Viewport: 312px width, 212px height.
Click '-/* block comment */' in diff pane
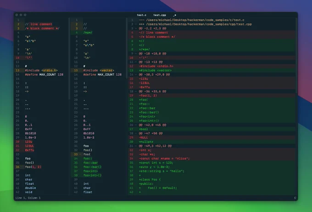point(157,37)
